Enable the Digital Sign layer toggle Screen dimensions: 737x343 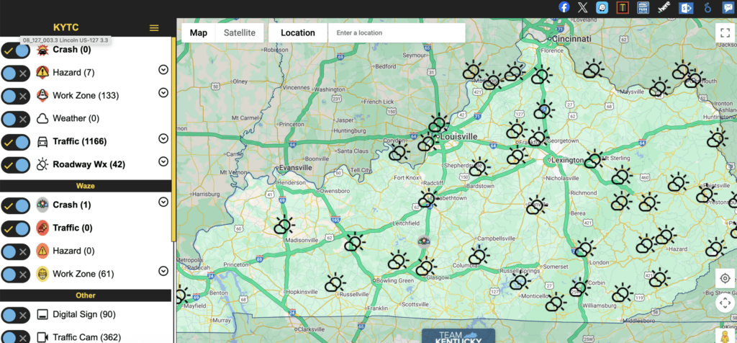pos(16,315)
